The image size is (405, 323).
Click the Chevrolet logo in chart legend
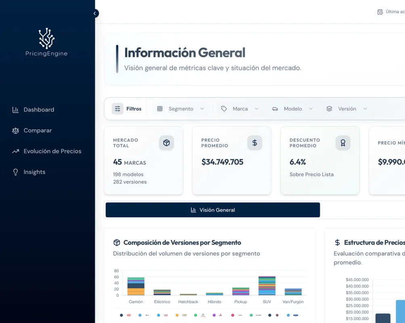click(x=185, y=315)
